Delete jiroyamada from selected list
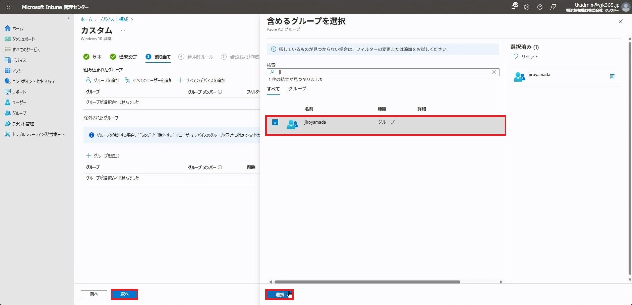 coord(612,76)
